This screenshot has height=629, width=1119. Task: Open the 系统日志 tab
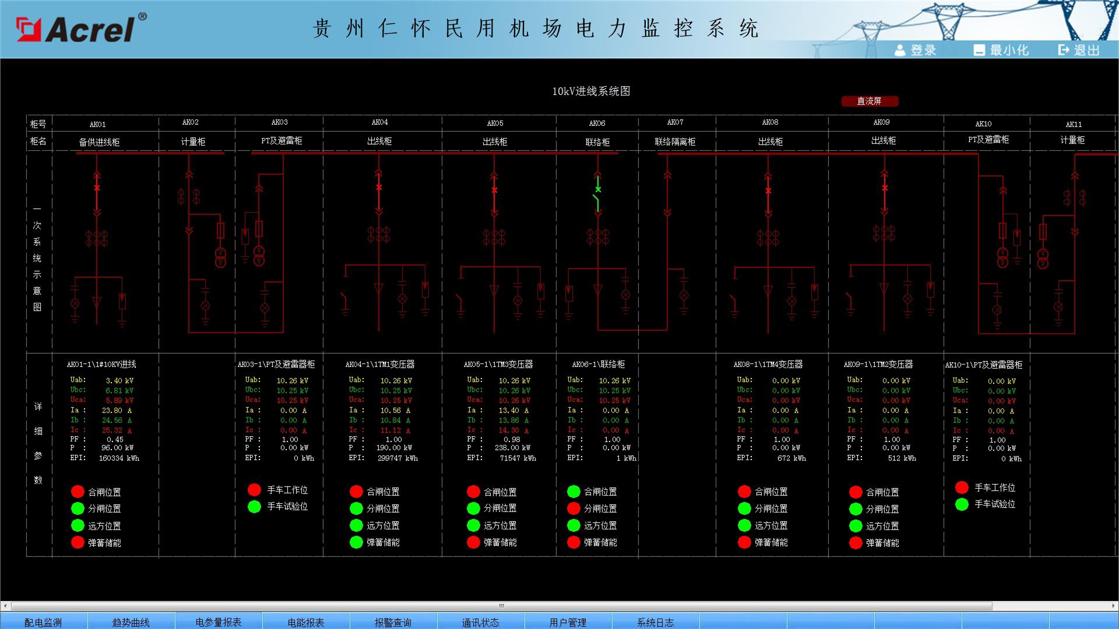(656, 622)
